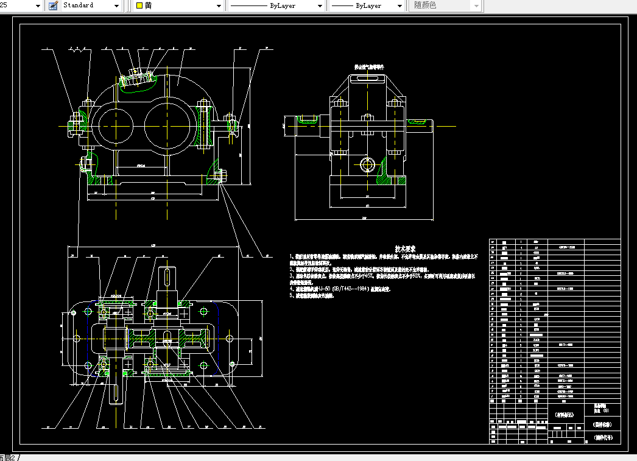Click the upper protruding shaft in plan view
Viewport: 637px width, 461px height.
167,278
